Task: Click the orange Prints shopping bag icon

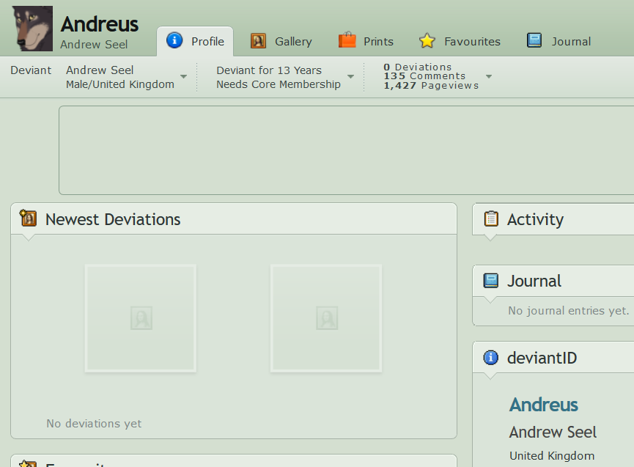Action: [347, 40]
